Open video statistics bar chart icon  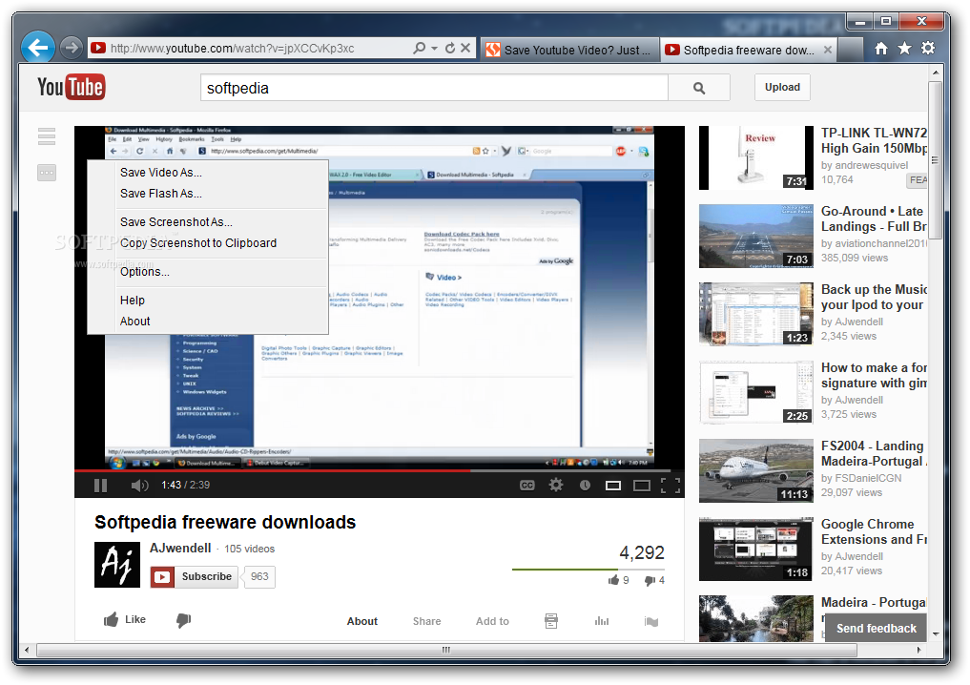pyautogui.click(x=601, y=621)
